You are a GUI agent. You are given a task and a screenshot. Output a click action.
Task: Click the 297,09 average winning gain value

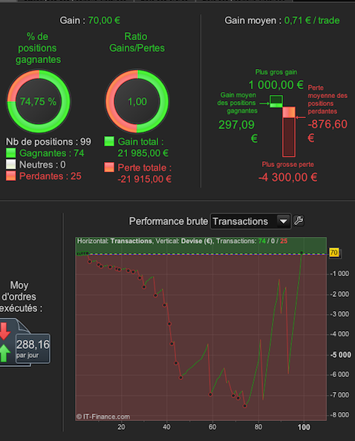[237, 125]
